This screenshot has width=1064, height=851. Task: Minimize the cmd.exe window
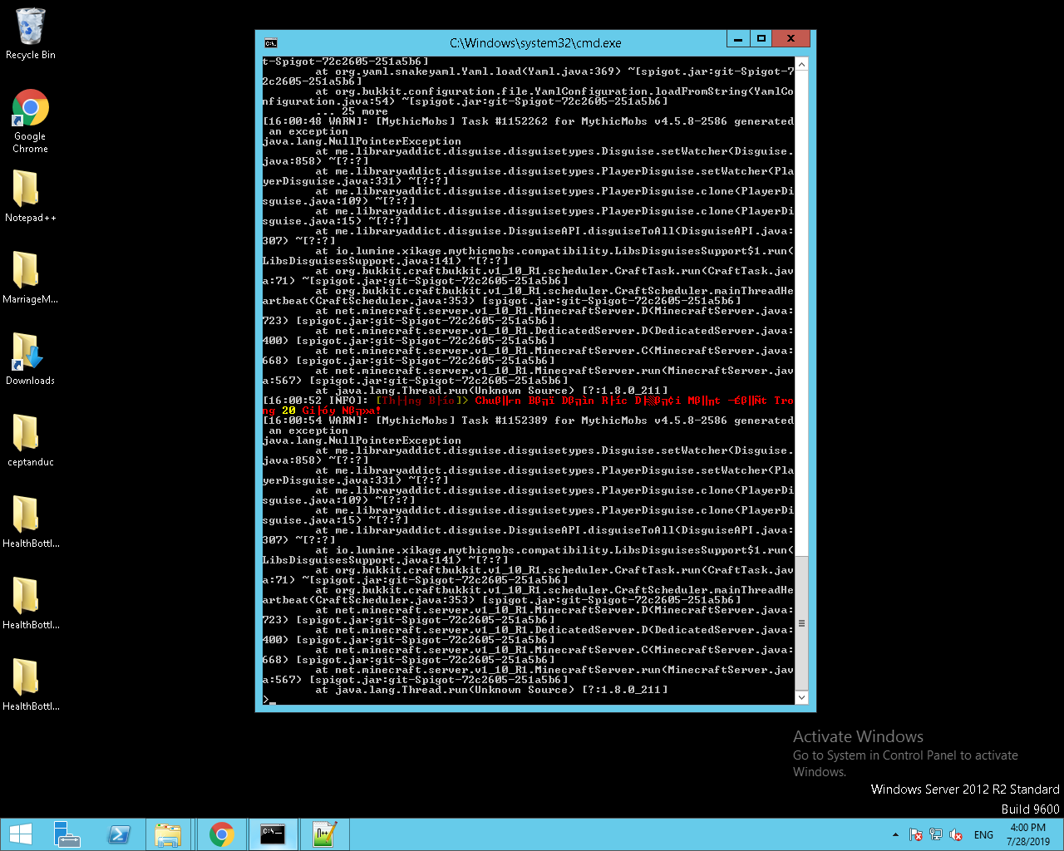[738, 38]
